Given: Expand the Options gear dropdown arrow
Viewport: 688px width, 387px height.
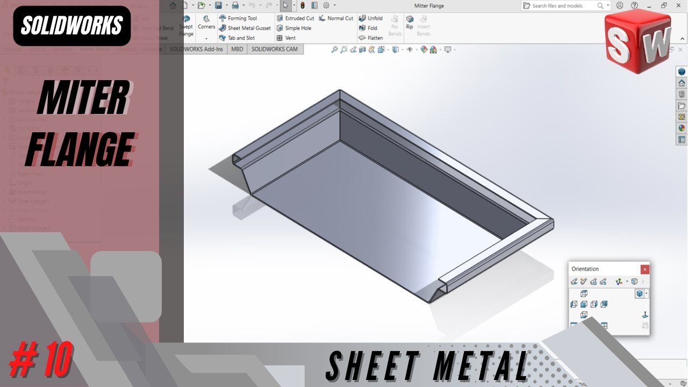Looking at the screenshot, I should [x=334, y=5].
